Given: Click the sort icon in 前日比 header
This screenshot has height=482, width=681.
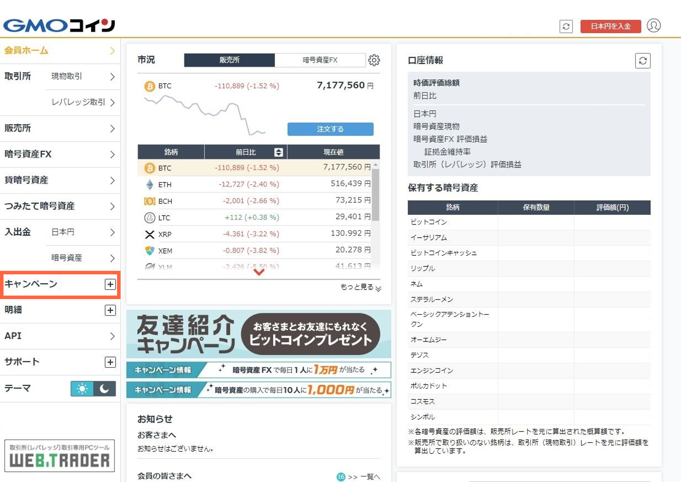Looking at the screenshot, I should pos(278,152).
